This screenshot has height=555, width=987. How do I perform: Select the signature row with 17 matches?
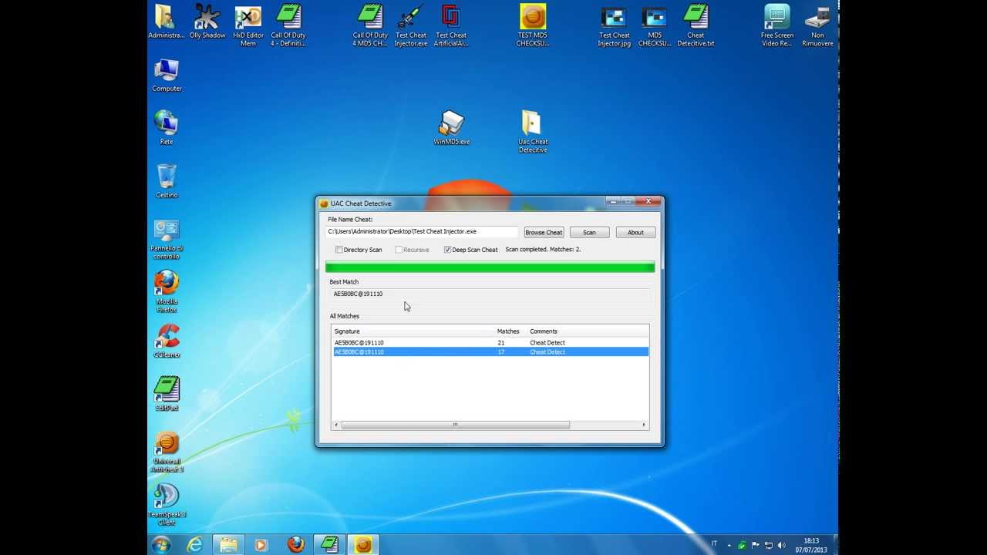coord(490,351)
